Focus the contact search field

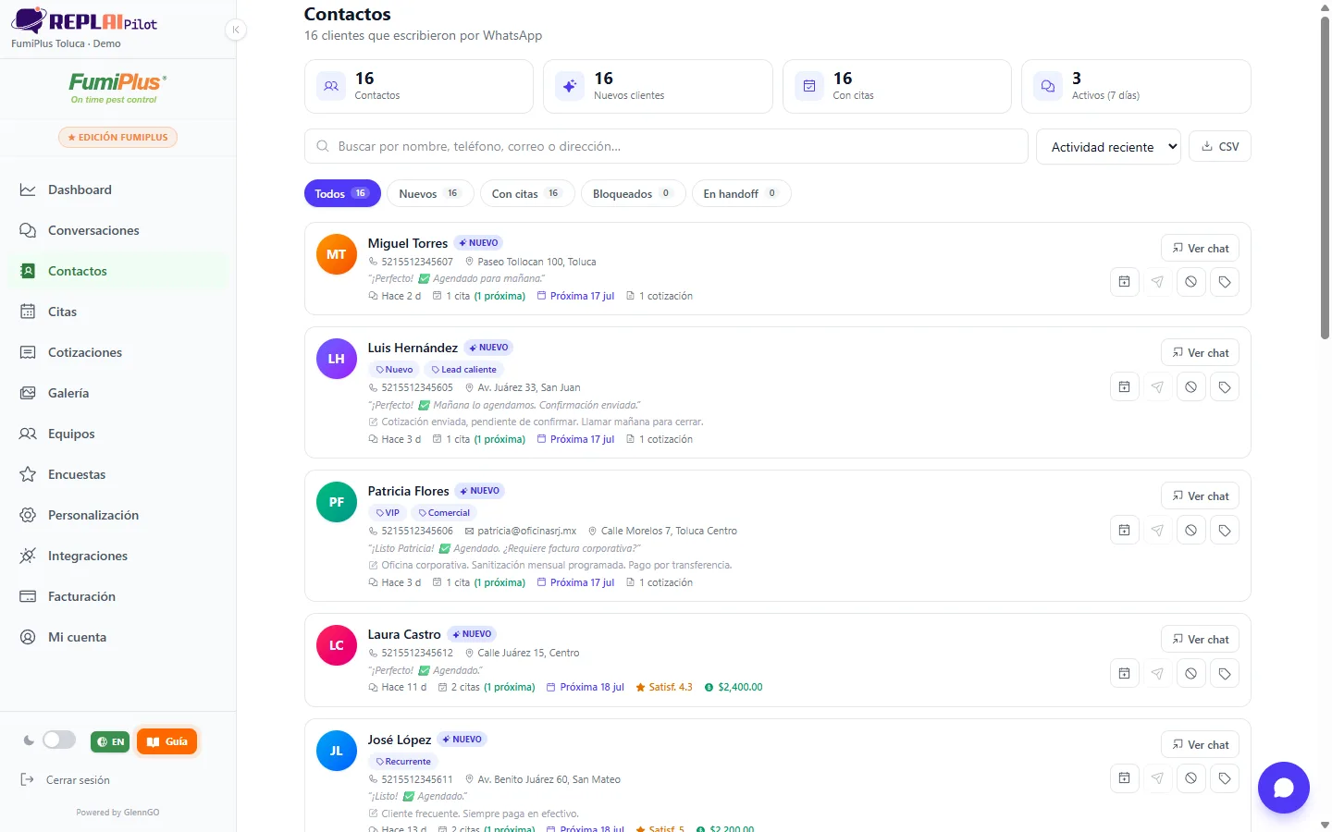point(666,146)
